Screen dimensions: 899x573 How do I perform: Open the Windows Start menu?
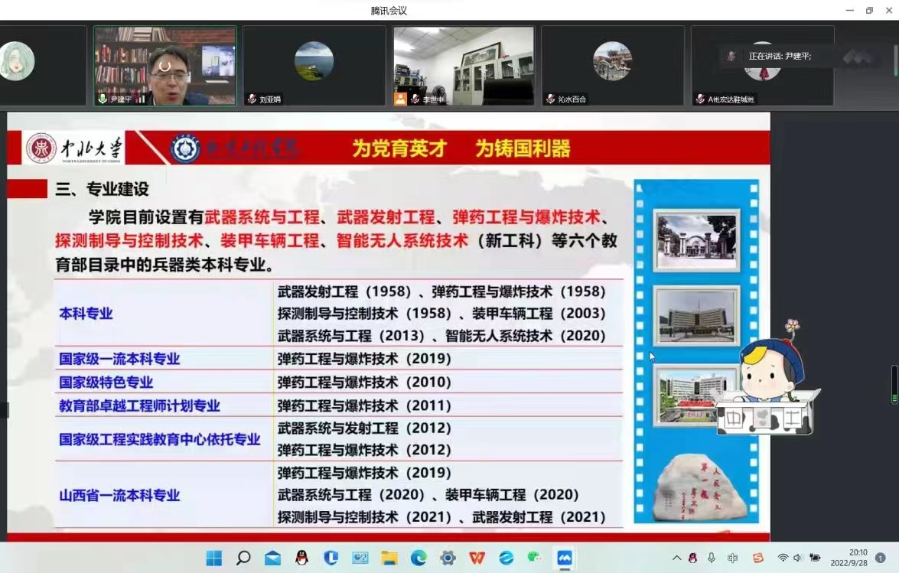(214, 558)
